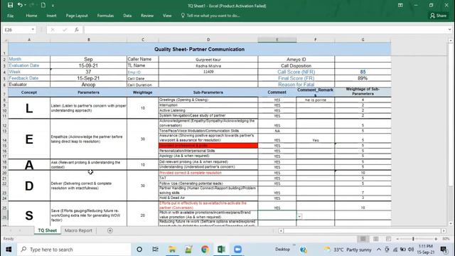The width and height of the screenshot is (455, 256).
Task: Cancel formula entry X icon
Action: click(53, 30)
